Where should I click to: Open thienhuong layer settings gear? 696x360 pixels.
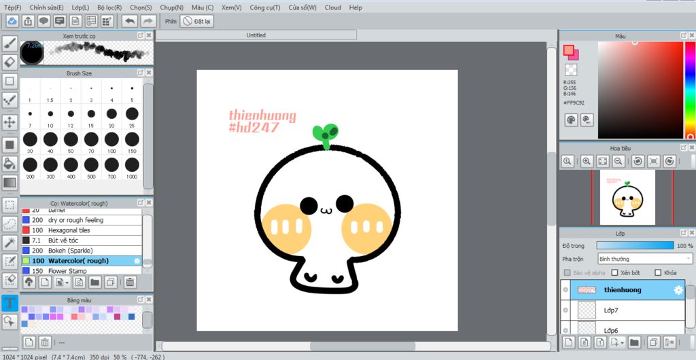[x=678, y=290]
